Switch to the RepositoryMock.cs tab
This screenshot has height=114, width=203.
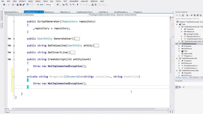11,12
